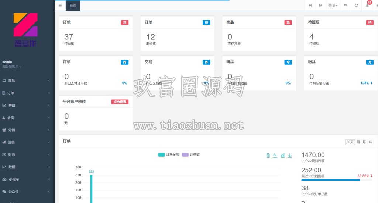Click the back arrow icon in top bar

click(x=346, y=5)
